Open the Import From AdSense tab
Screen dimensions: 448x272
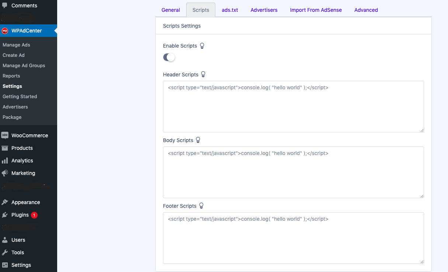(316, 10)
